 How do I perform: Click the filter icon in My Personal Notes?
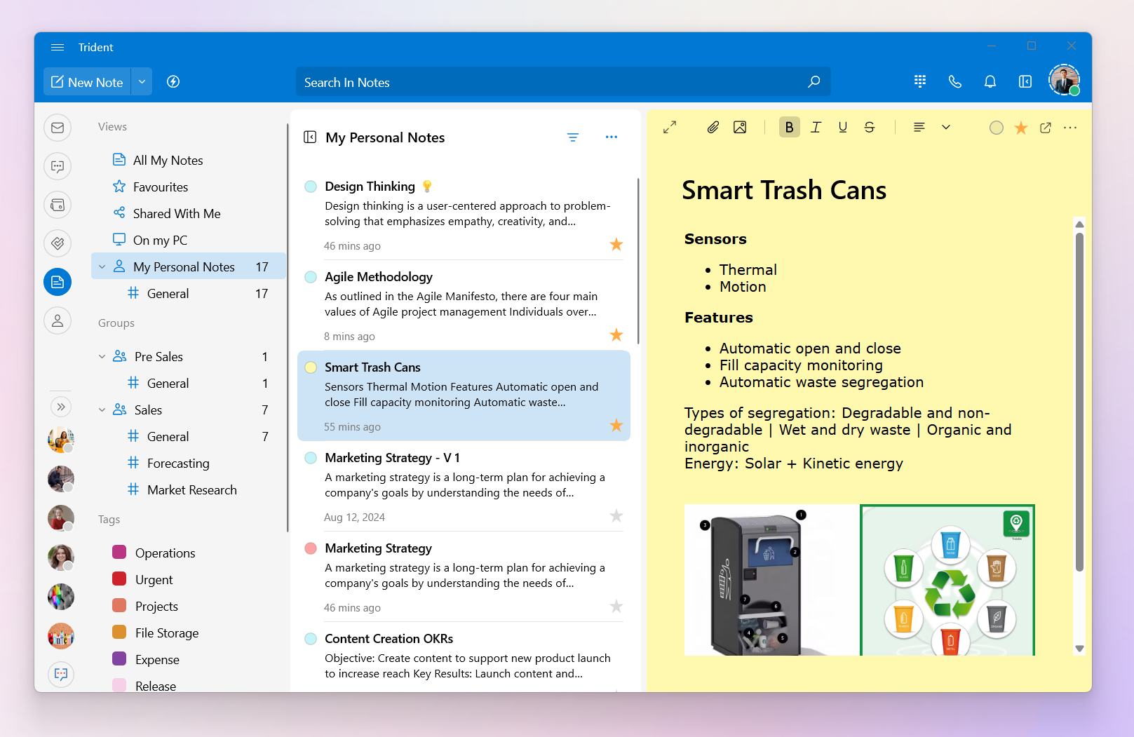572,137
